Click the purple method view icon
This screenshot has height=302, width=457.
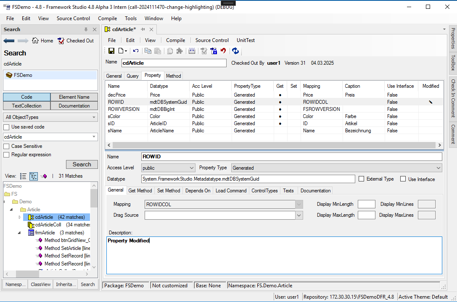pos(44,176)
